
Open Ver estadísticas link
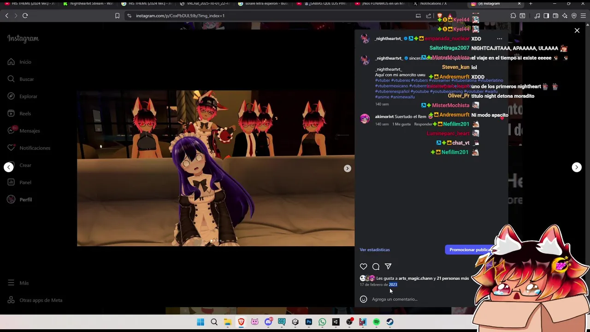375,249
